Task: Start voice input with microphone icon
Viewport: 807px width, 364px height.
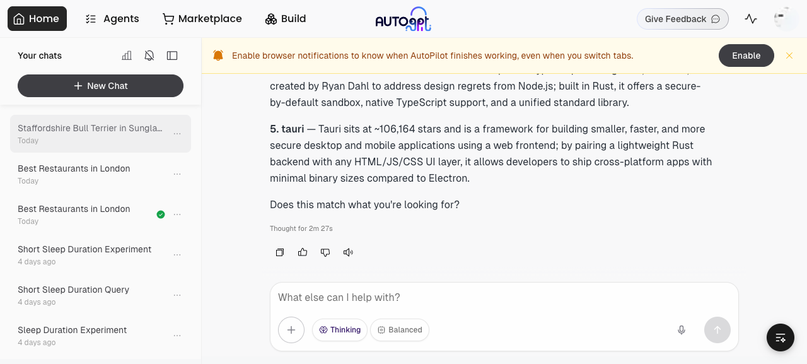Action: coord(682,330)
